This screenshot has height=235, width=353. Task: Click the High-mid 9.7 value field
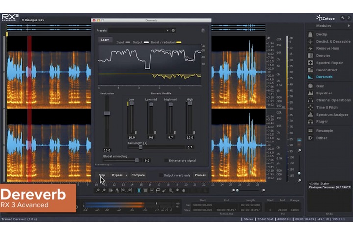171,137
